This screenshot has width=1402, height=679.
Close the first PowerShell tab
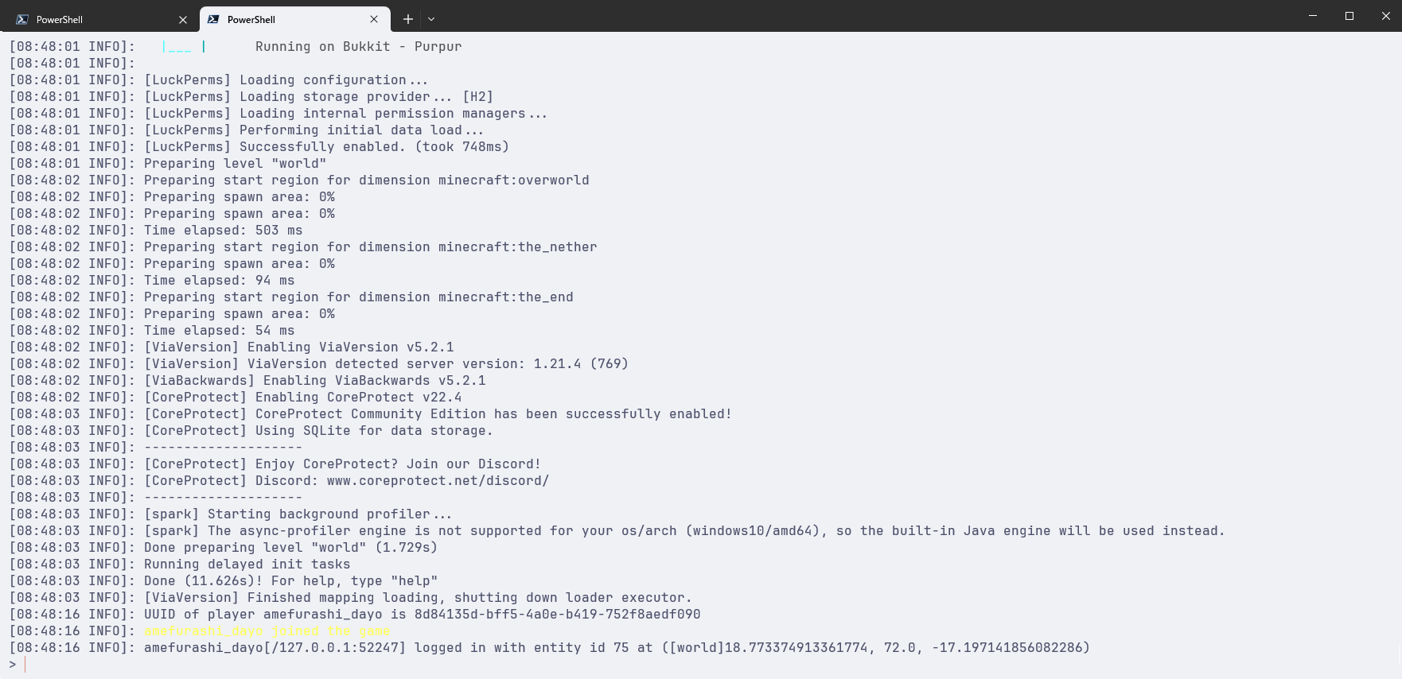click(x=183, y=19)
